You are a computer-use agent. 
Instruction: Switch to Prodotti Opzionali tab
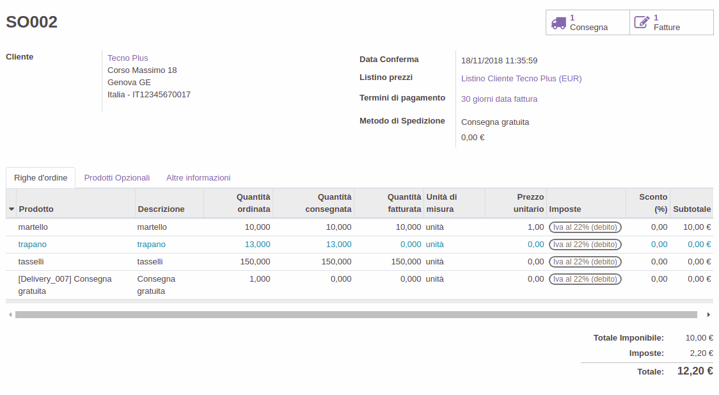pos(117,177)
